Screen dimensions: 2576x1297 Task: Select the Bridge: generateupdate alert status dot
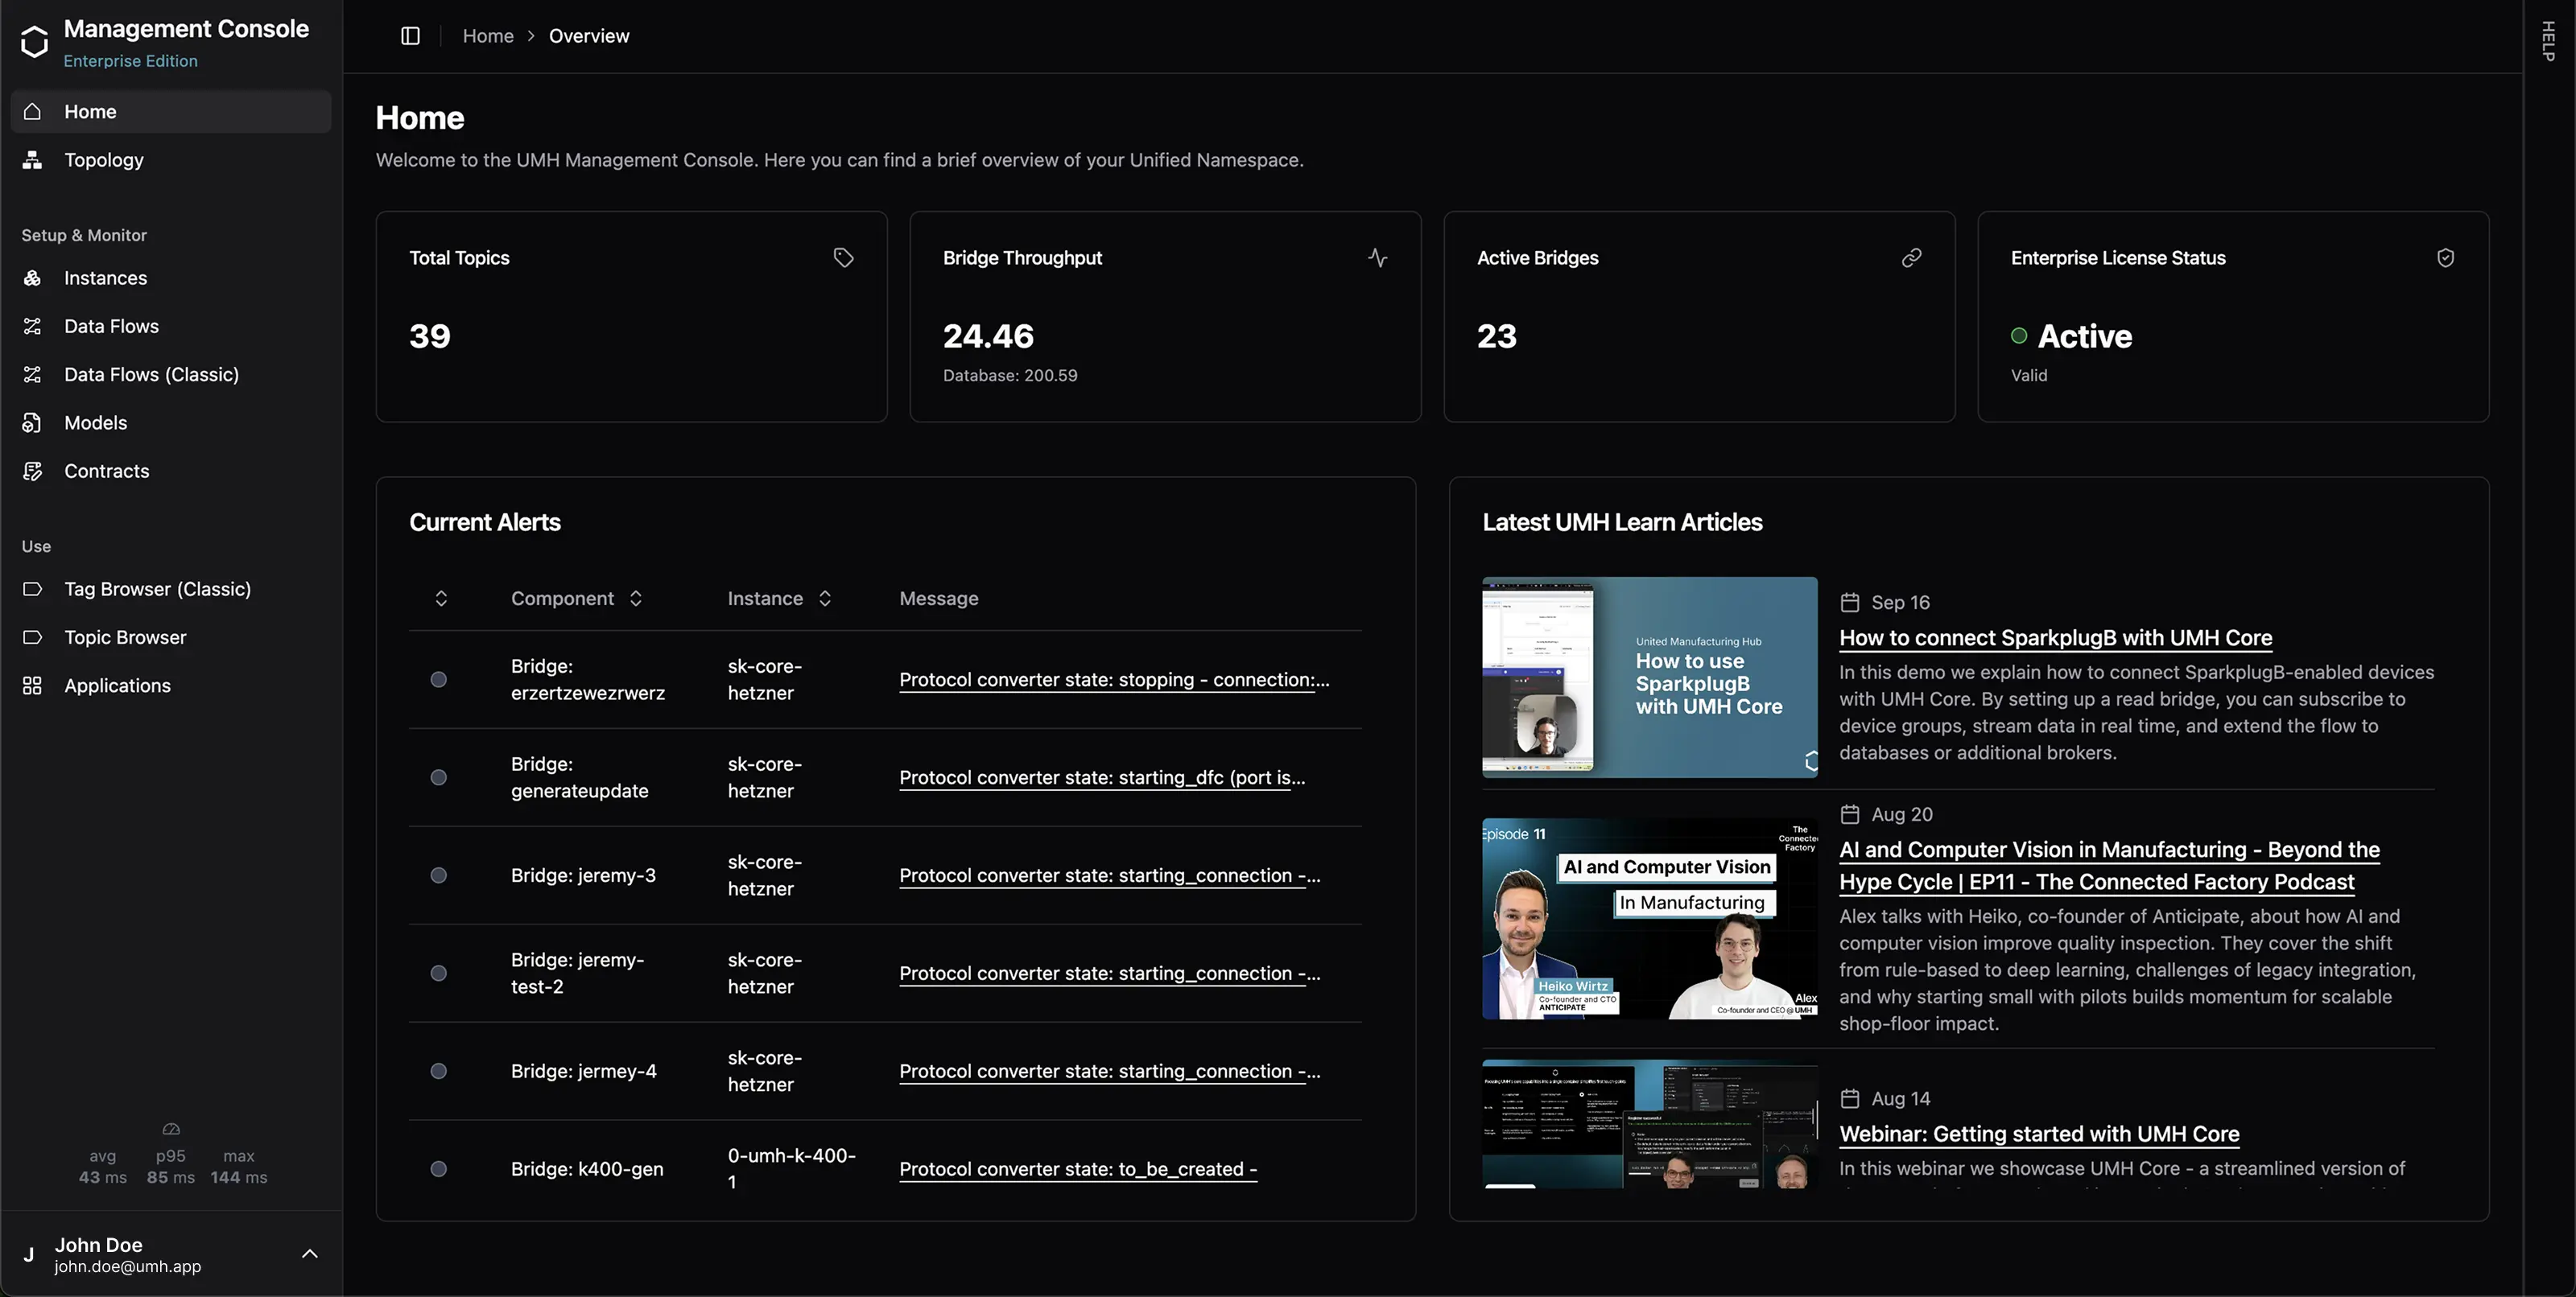[x=438, y=777]
